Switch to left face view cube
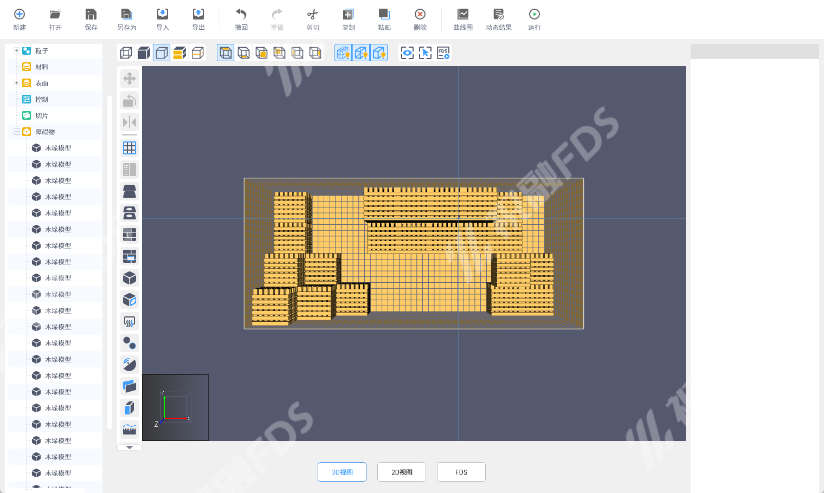 297,53
